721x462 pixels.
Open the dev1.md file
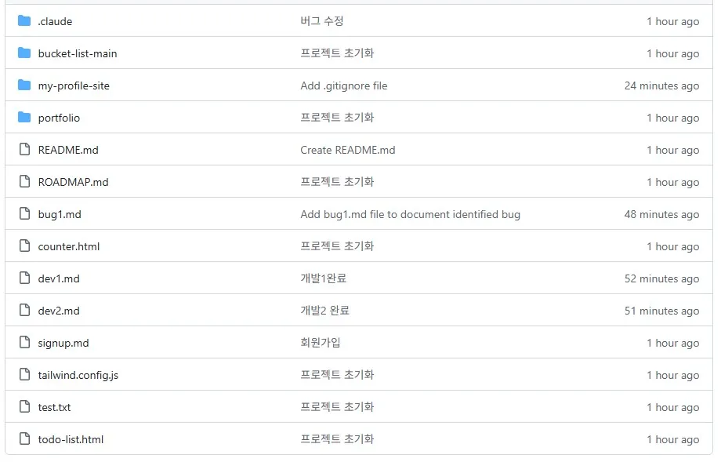(56, 278)
